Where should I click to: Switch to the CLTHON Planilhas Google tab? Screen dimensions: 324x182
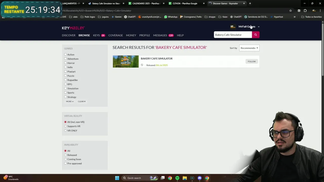pos(187,4)
